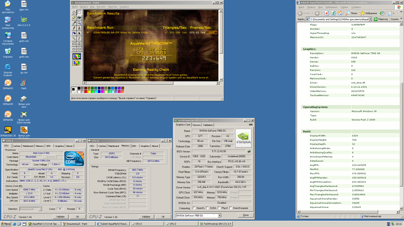This screenshot has height=227, width=404.
Task: Select the Polygon tool in Paint
Action: pyautogui.click(x=79, y=44)
